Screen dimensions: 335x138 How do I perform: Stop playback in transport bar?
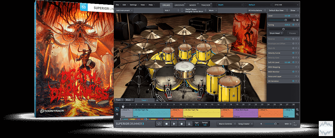pyautogui.click(x=167, y=124)
